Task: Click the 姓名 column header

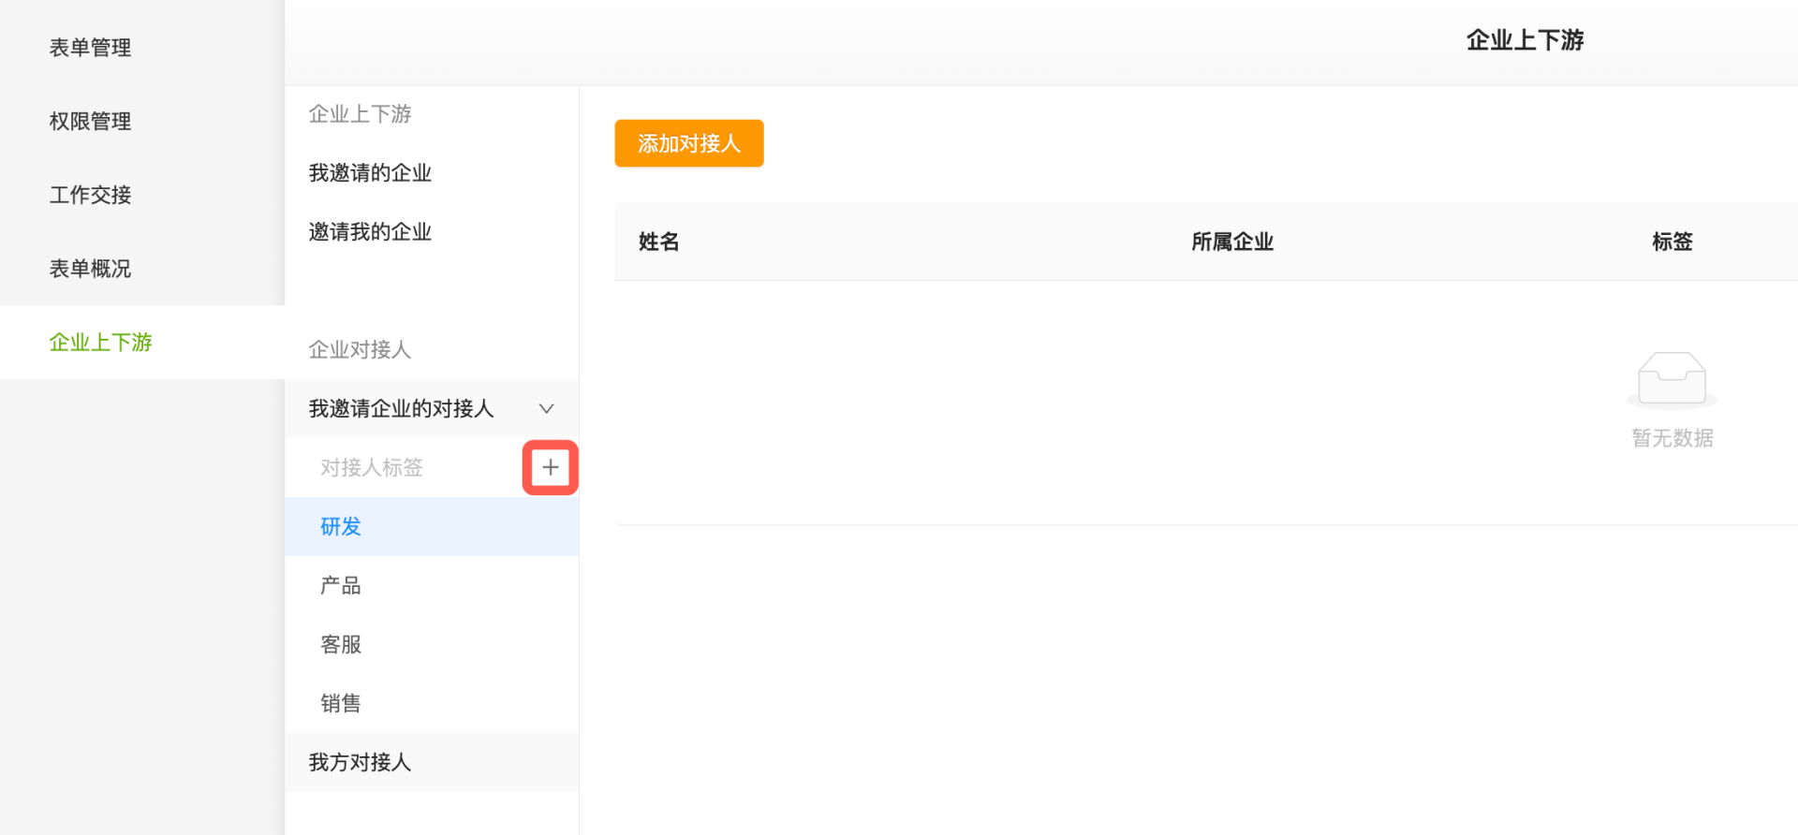Action: [658, 242]
